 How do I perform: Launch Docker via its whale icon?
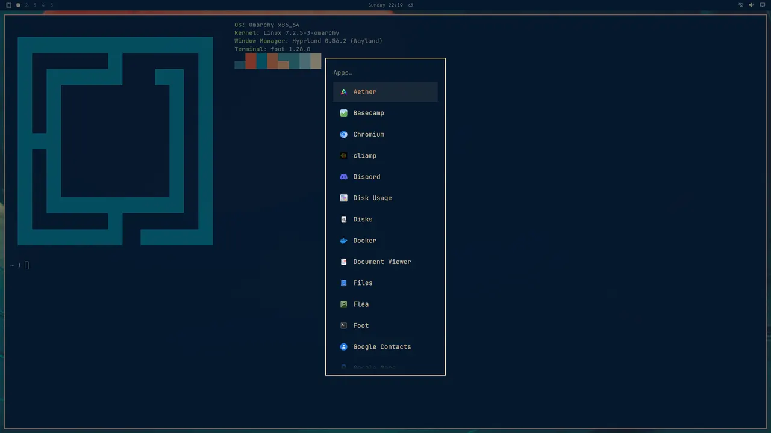pos(343,241)
